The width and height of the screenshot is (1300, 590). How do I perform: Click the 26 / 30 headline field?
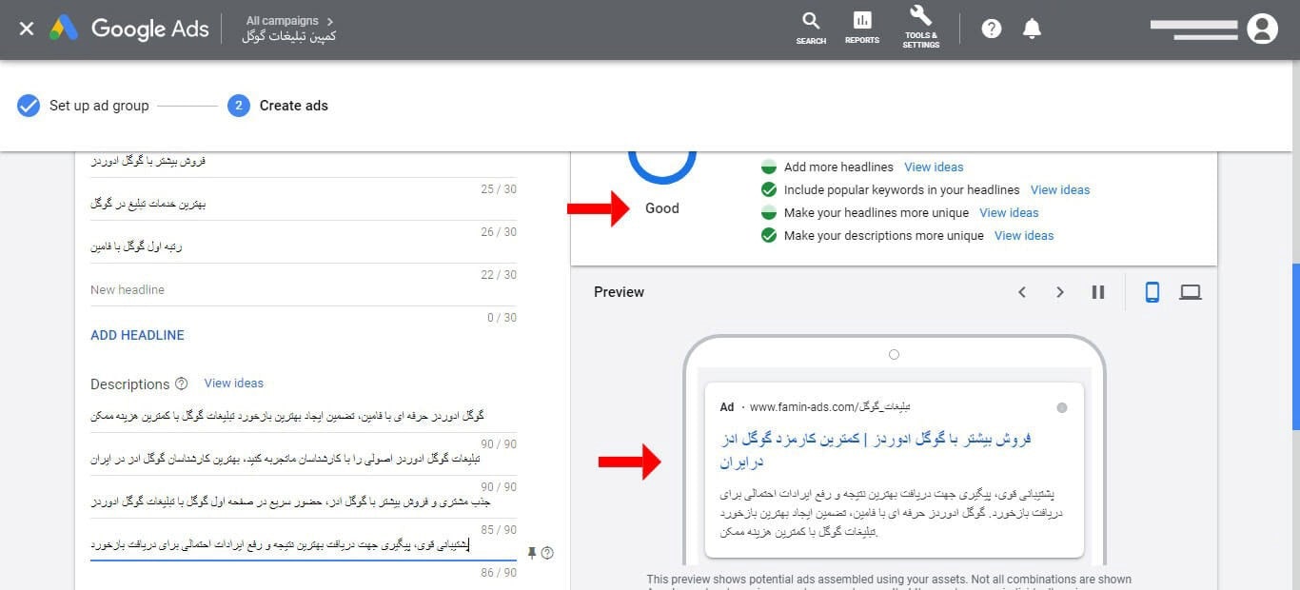(304, 204)
